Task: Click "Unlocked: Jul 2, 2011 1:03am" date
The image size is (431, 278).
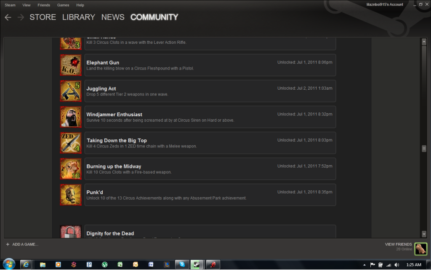Action: click(305, 88)
